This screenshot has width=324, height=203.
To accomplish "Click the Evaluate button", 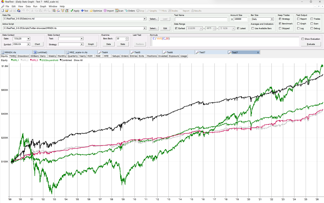I will point(311,44).
